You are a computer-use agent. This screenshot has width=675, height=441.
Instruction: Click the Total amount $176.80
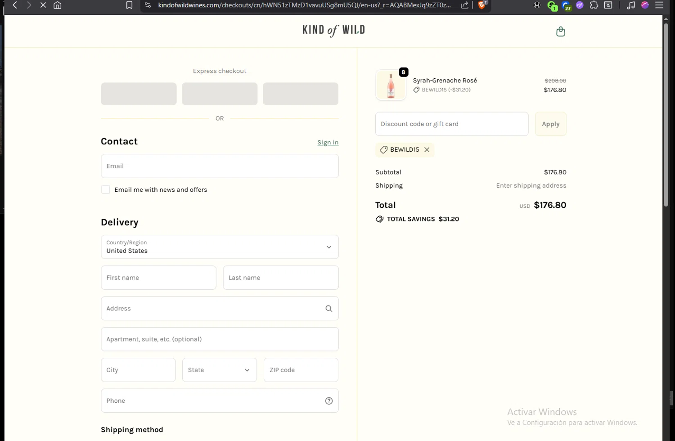click(x=550, y=205)
